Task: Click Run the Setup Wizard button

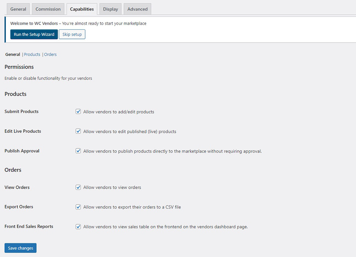Action: point(34,34)
